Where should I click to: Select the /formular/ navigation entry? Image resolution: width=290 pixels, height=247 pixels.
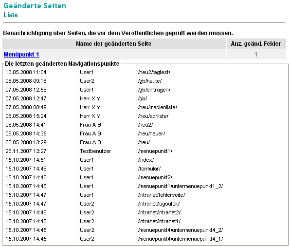tap(149, 169)
